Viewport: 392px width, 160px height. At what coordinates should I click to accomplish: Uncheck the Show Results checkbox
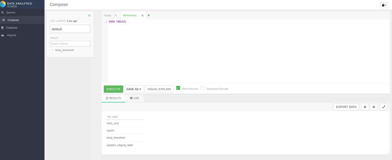click(x=178, y=88)
